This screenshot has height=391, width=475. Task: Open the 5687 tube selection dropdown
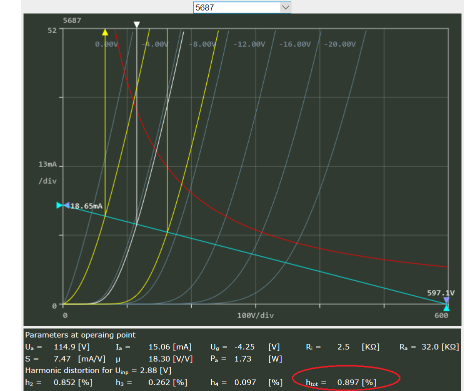coord(242,7)
